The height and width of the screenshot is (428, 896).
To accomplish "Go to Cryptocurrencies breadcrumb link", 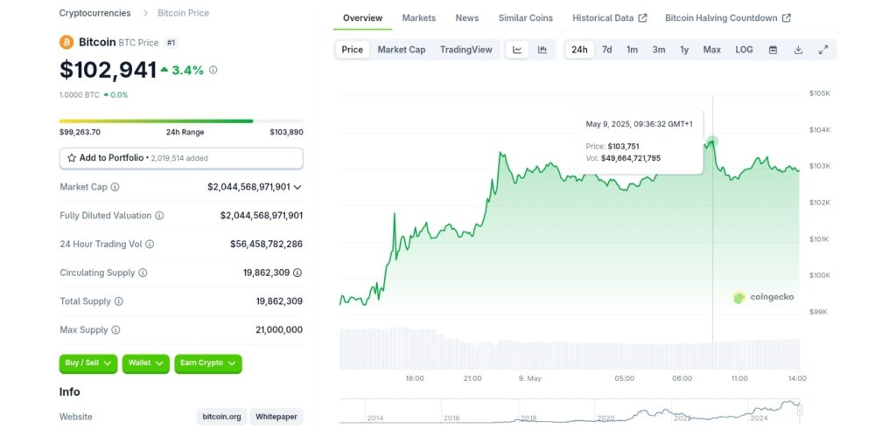I will coord(94,12).
